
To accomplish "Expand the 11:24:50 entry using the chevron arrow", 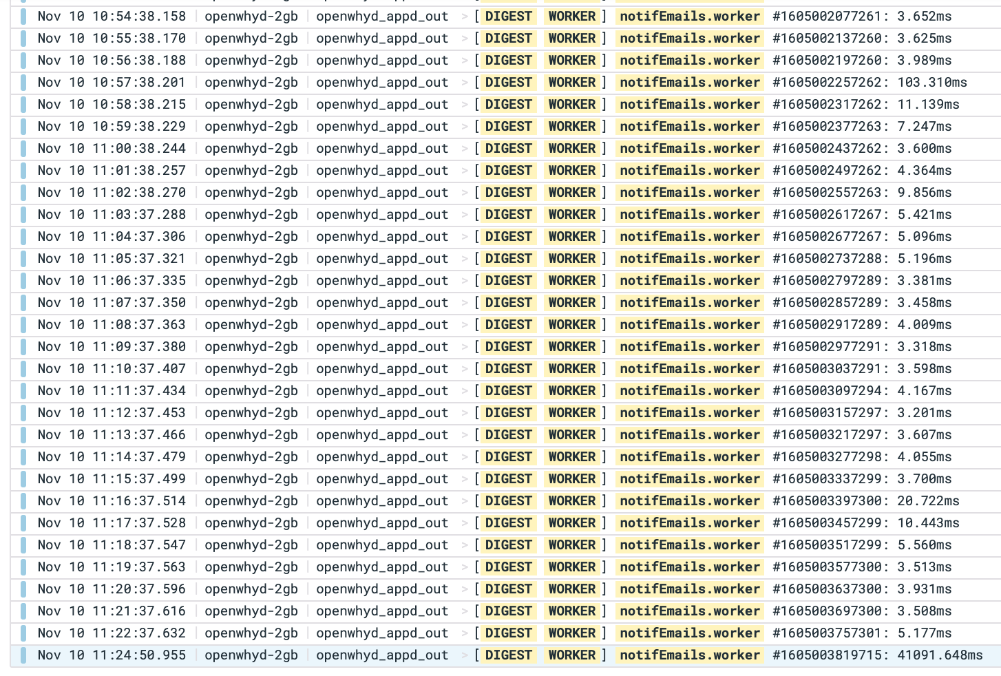I will [x=465, y=655].
